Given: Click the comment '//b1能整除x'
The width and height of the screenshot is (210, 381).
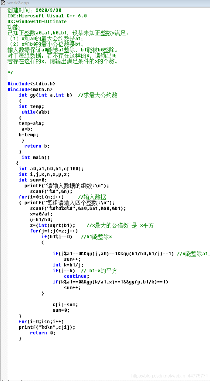Looking at the screenshot, I should click(96, 237).
